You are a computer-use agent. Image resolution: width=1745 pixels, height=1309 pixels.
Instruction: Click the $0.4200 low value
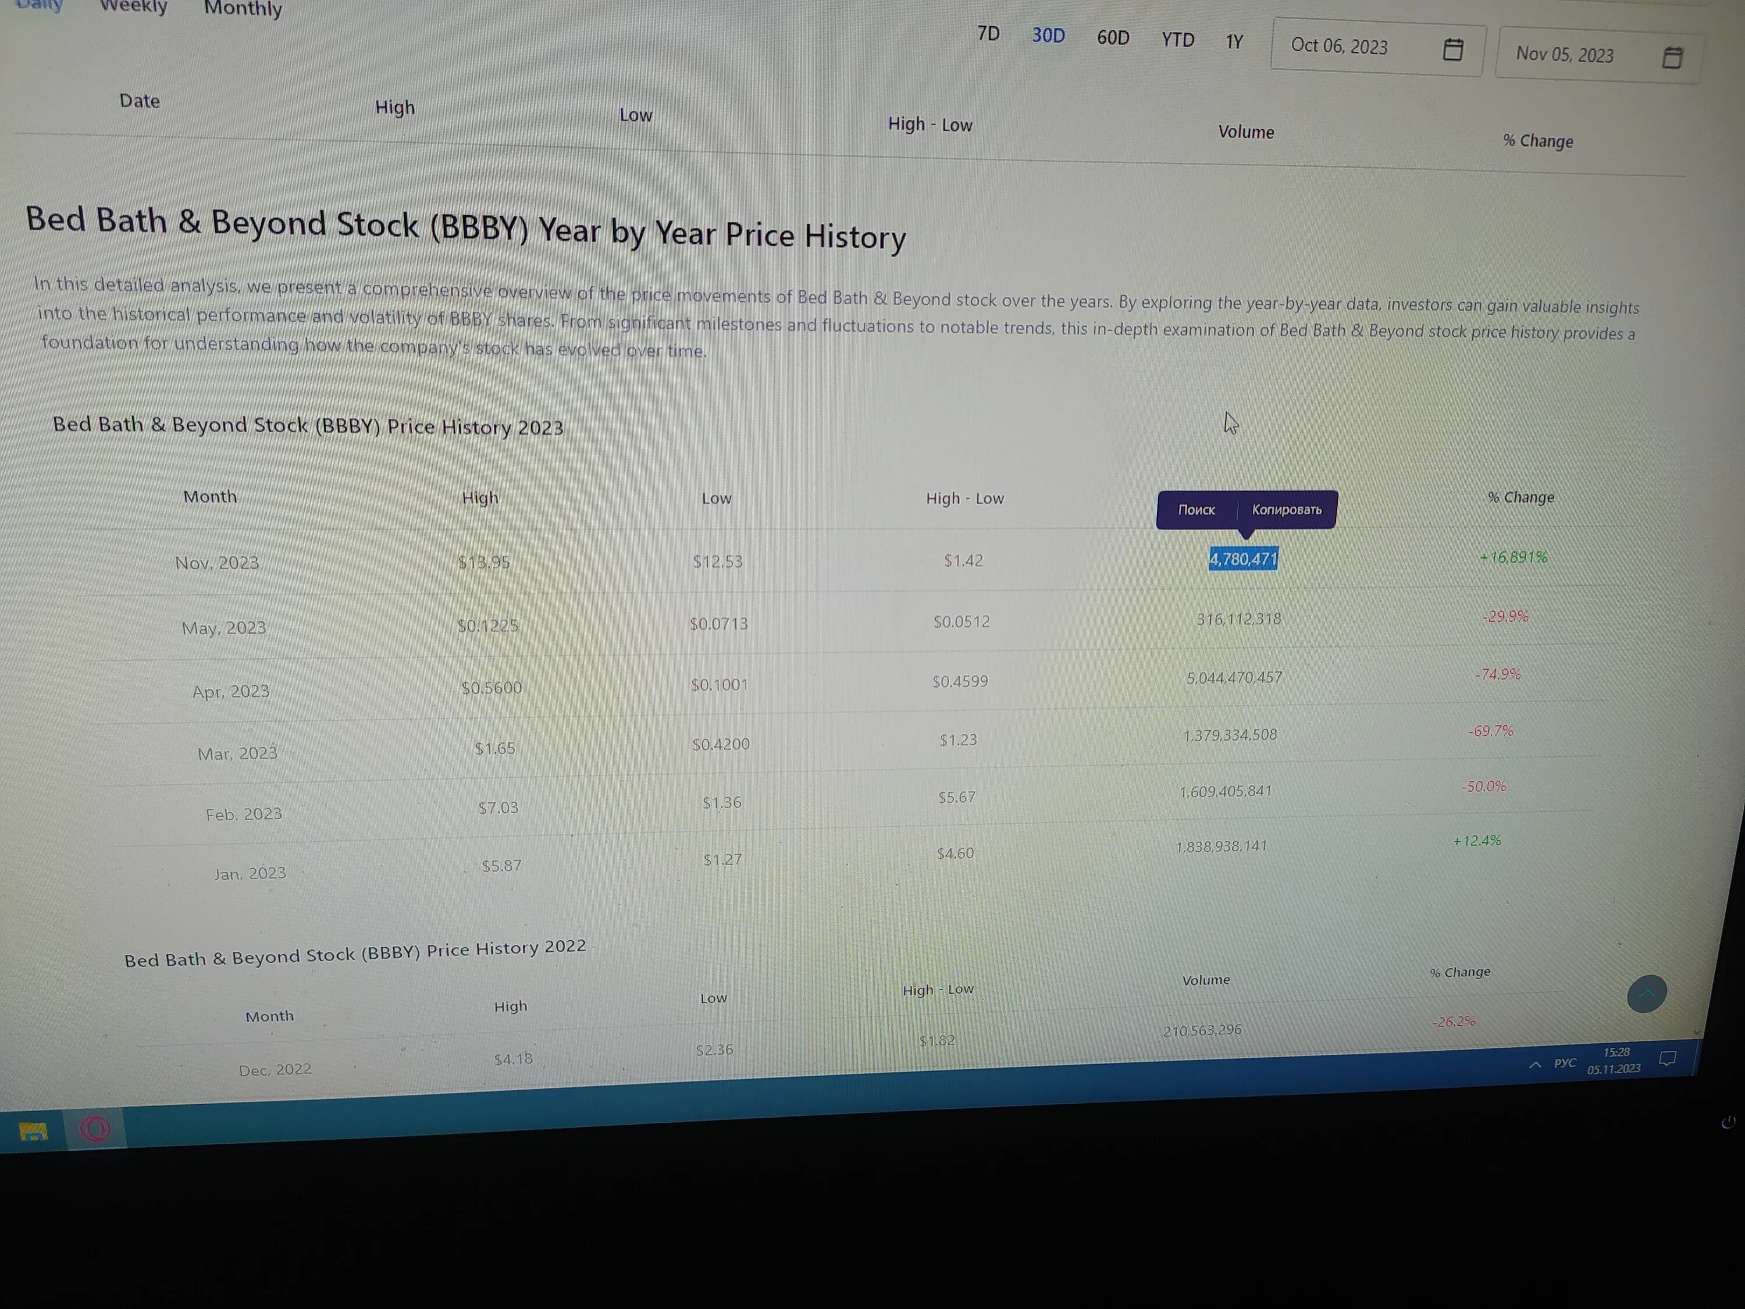click(721, 744)
